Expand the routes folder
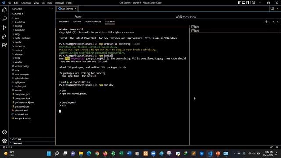The width and height of the screenshot is (281, 158). 18,50
